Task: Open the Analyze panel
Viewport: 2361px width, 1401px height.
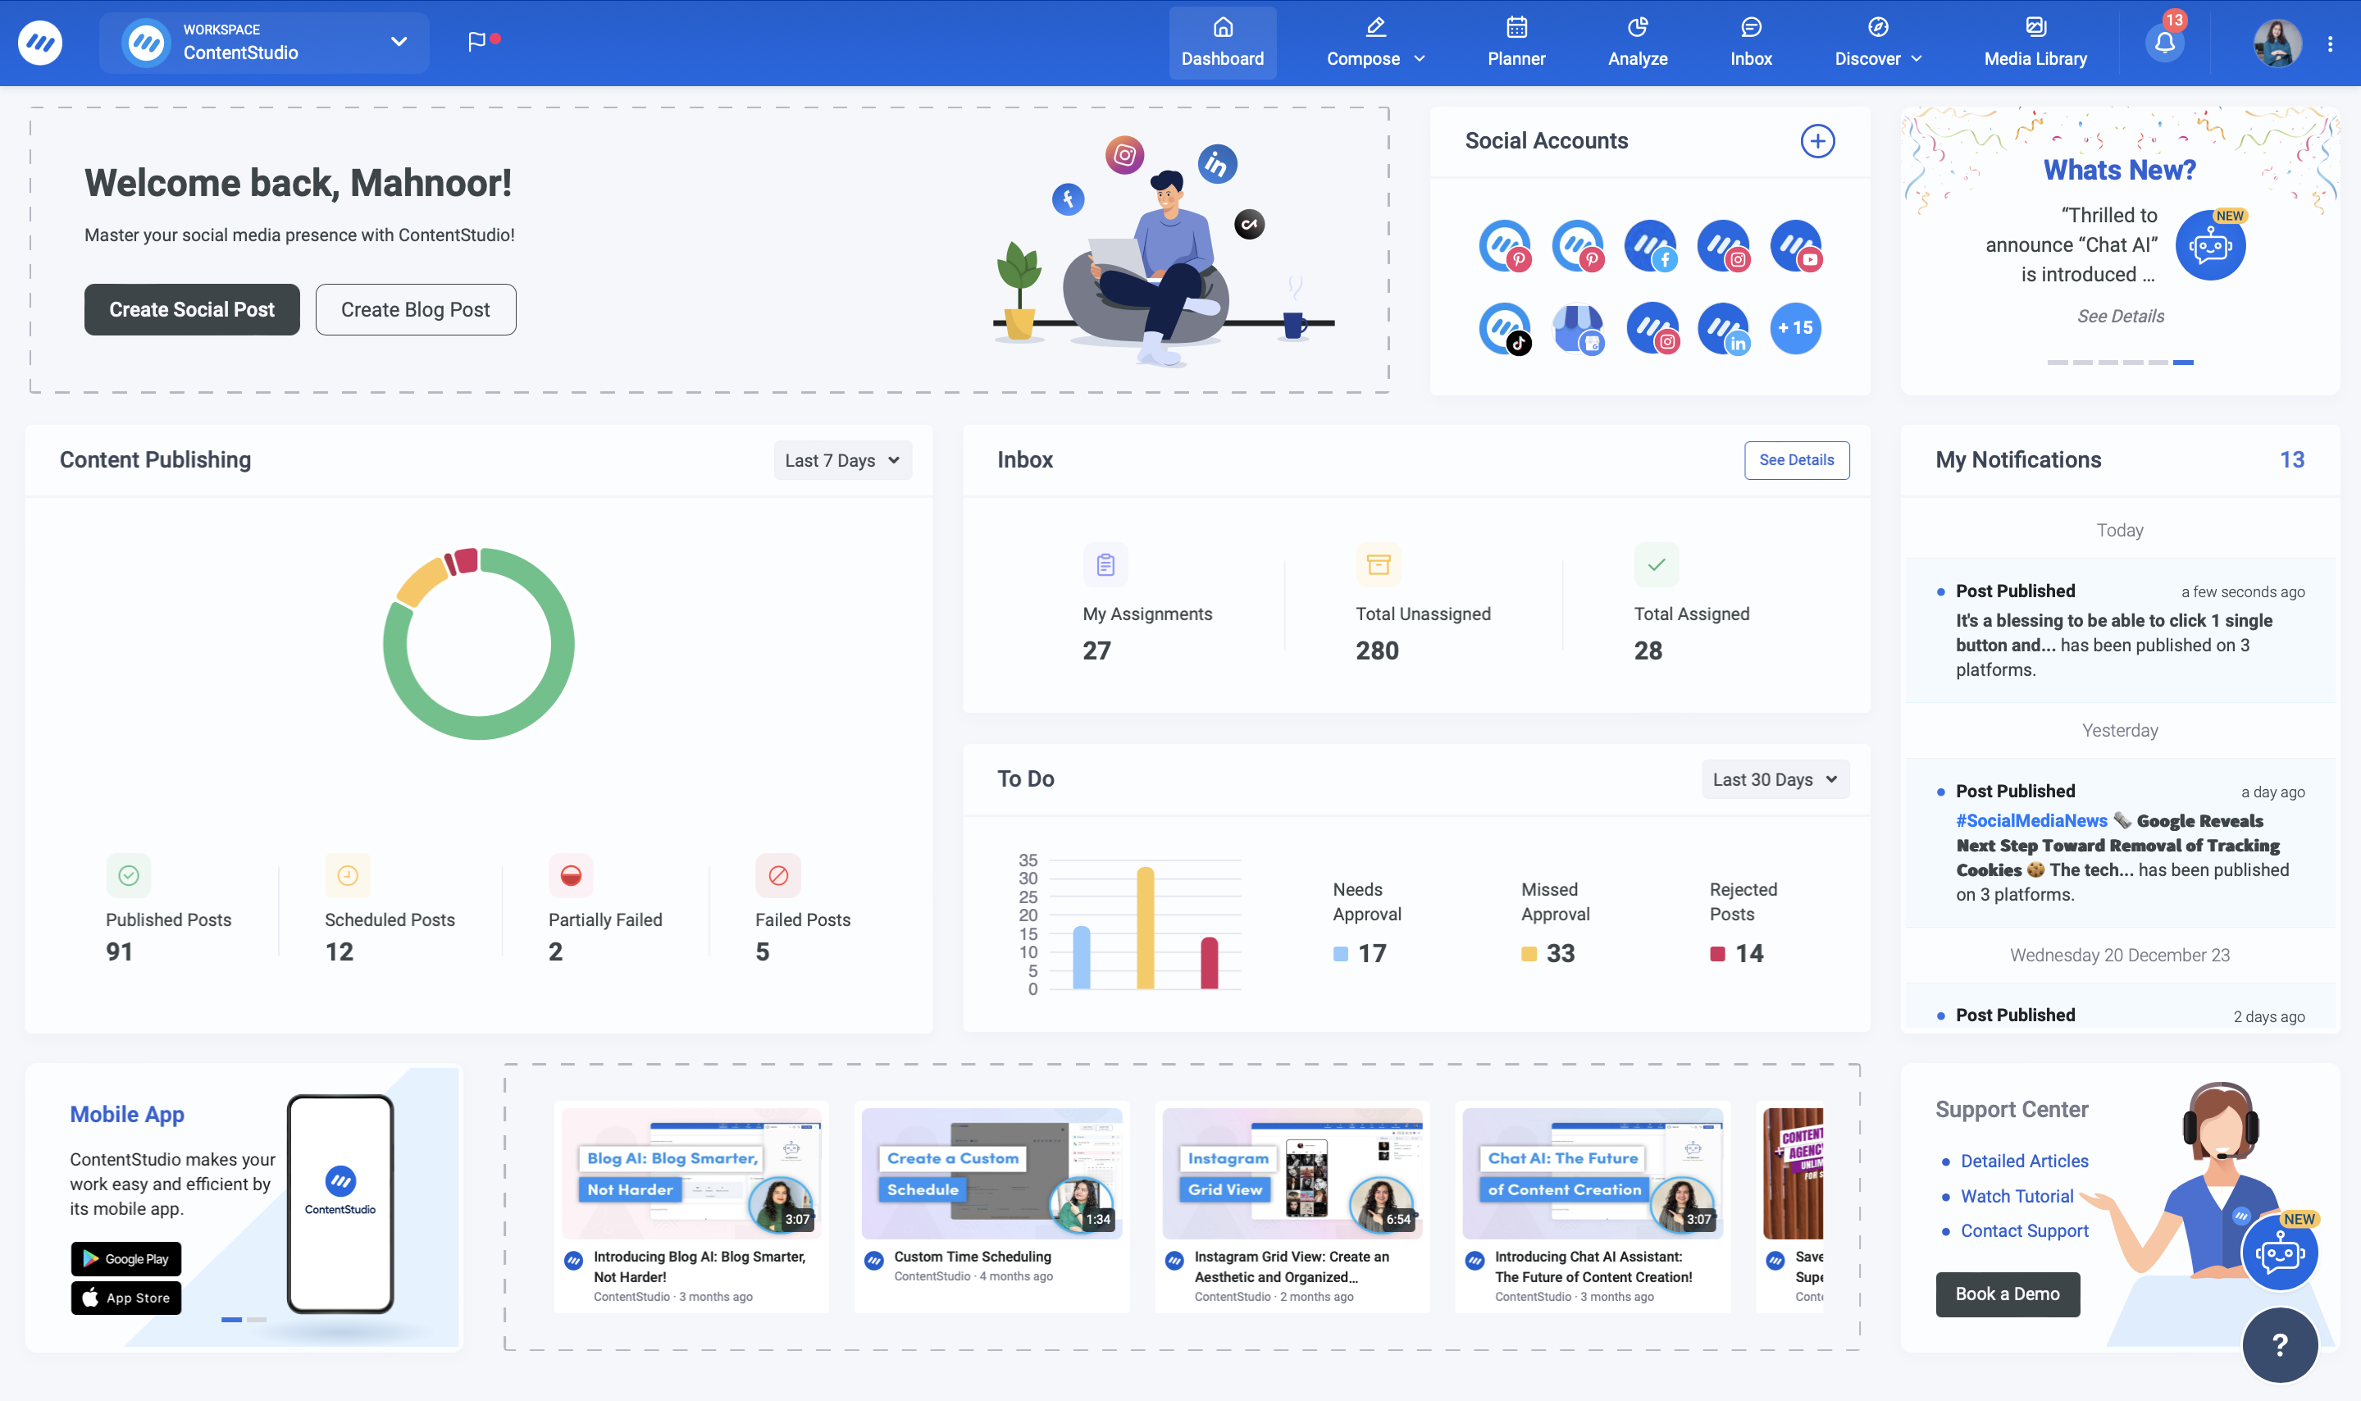Action: [1636, 42]
